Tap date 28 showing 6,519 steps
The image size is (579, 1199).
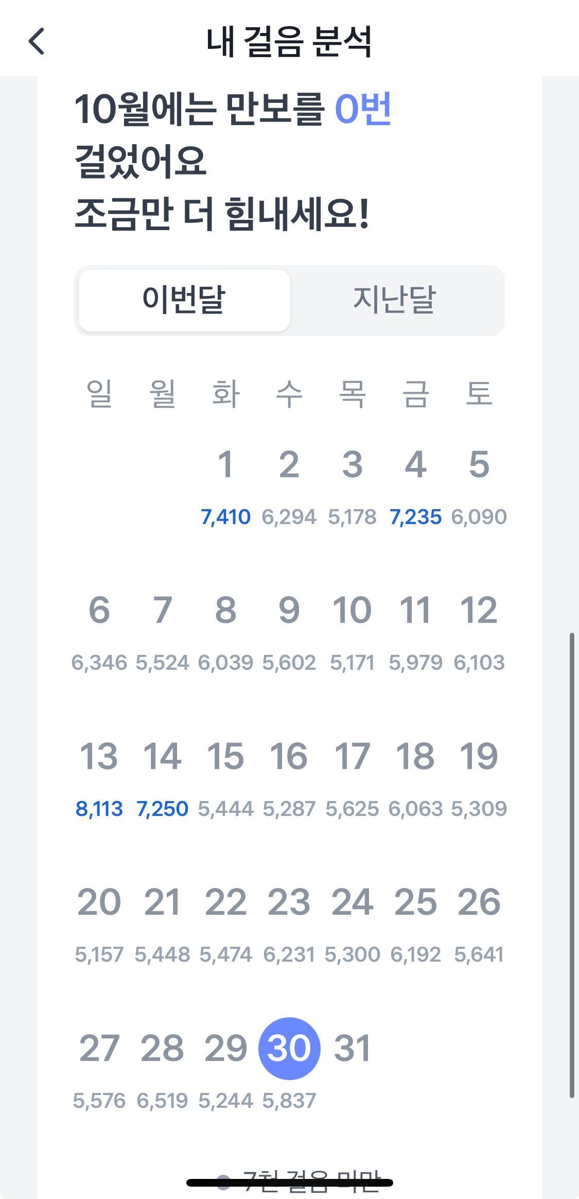(x=162, y=1048)
